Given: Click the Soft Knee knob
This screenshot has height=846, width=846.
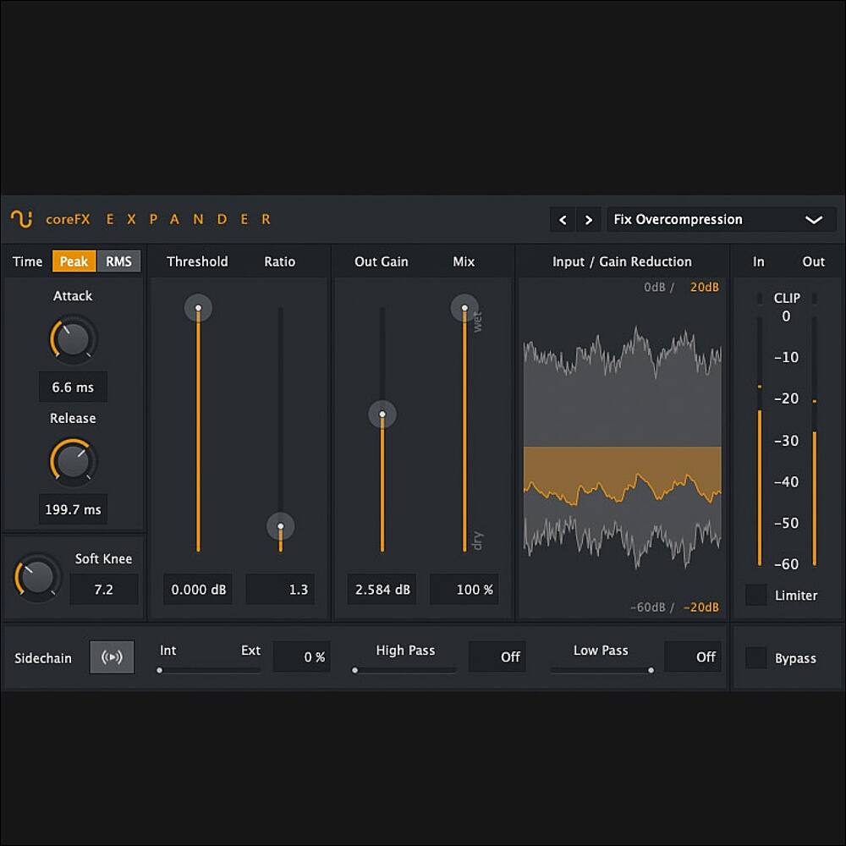Looking at the screenshot, I should pos(38,577).
